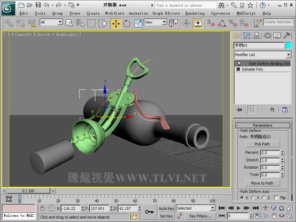Edit the object name field 手柄02
Viewport: 296px width, 222px height.
(x=259, y=45)
